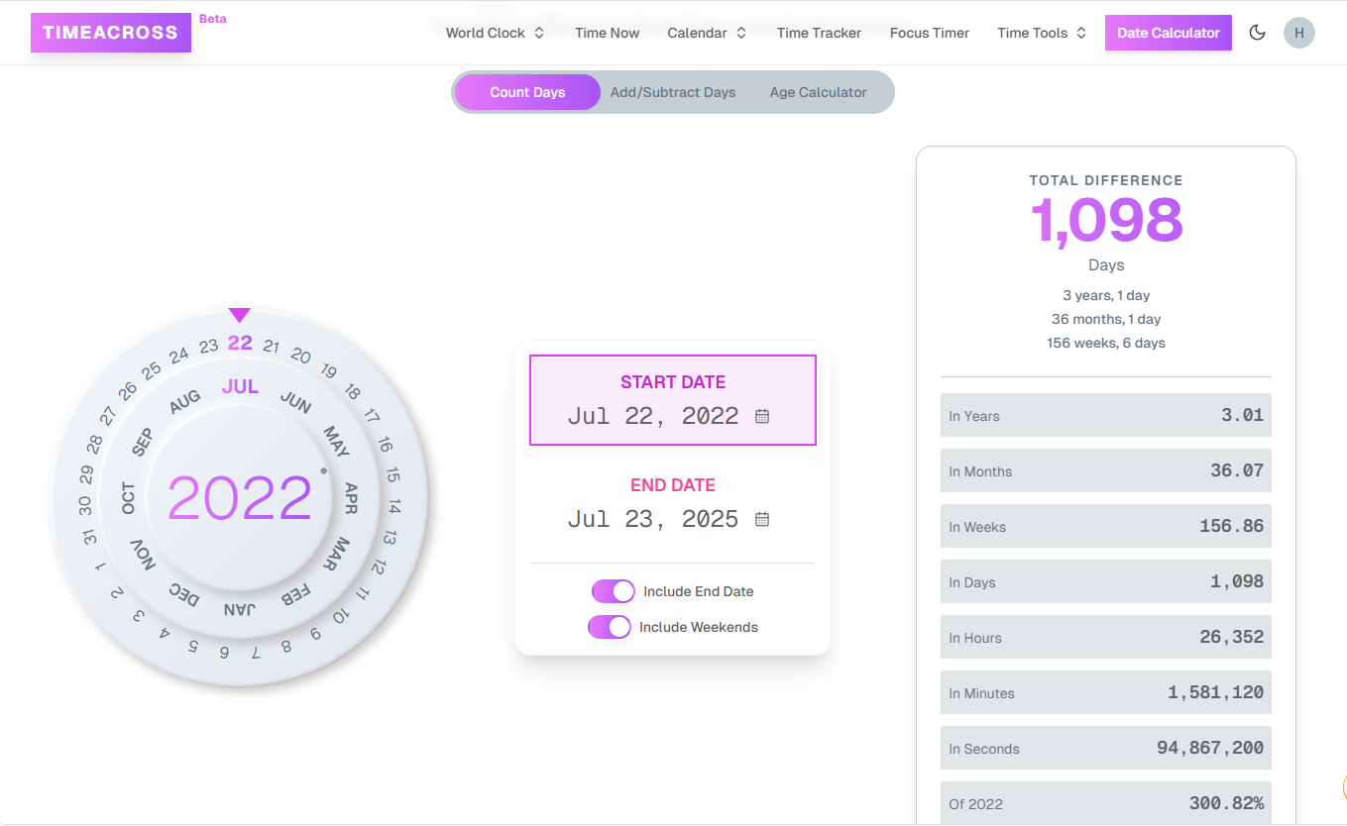Select day 23 on the day dial
The width and height of the screenshot is (1347, 826).
[208, 347]
